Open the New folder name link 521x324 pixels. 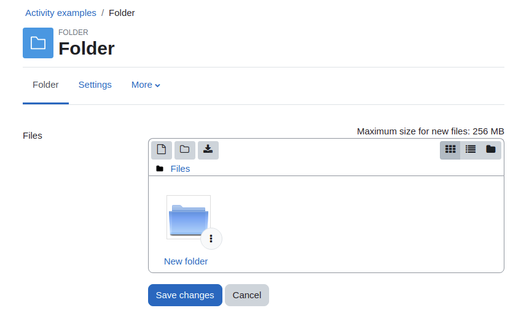pos(186,261)
